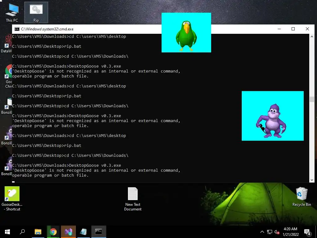Click the cmd scrollbar thumb
The height and width of the screenshot is (238, 317).
click(312, 99)
